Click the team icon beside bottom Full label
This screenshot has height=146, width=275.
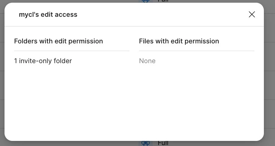tap(146, 143)
